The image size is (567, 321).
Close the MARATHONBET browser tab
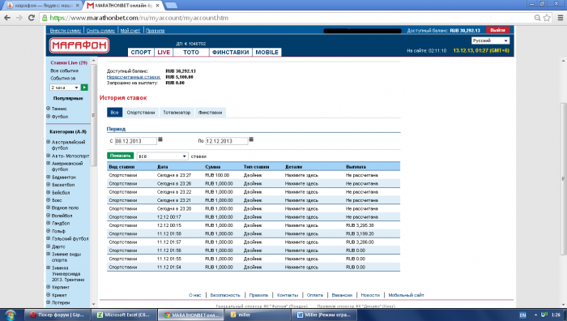coord(158,6)
